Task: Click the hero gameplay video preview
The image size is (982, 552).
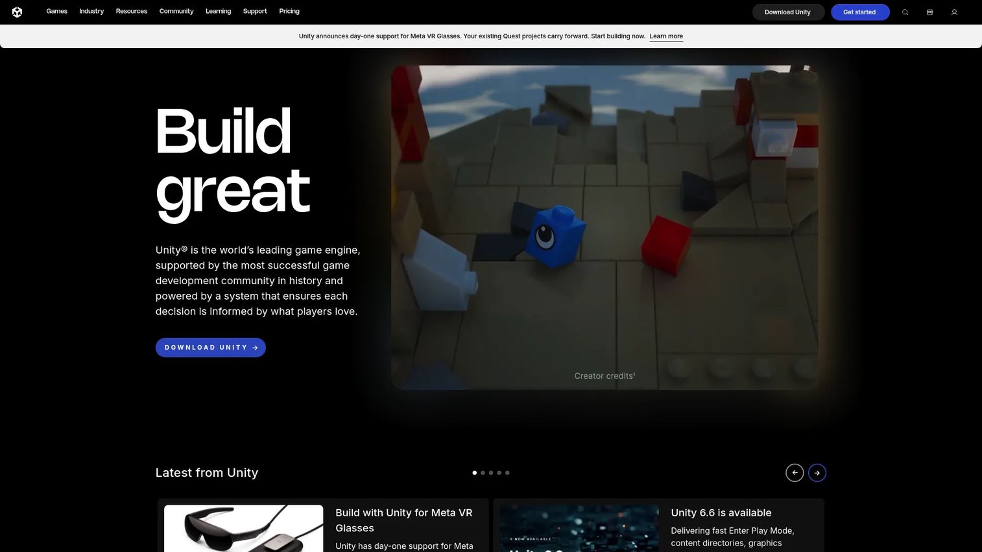Action: pos(605,227)
